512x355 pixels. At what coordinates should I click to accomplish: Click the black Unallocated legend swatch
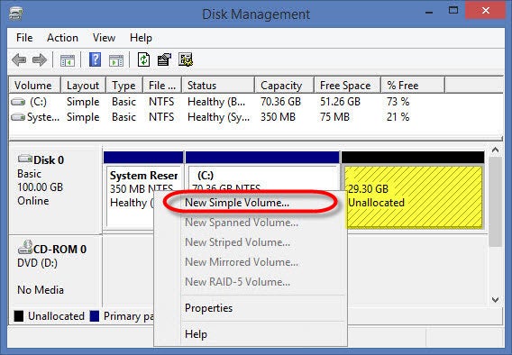(19, 316)
